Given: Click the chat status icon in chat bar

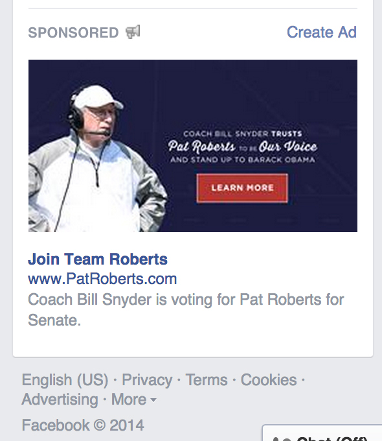Looking at the screenshot, I should click(282, 439).
